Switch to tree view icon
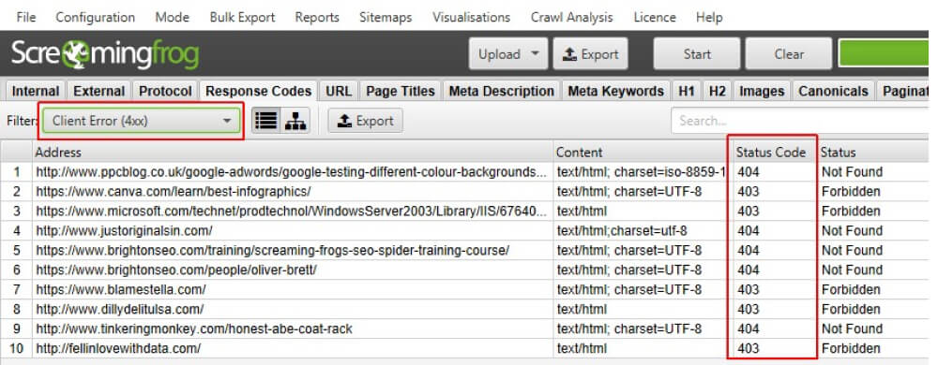Screen dimensions: 938x365 (295, 121)
